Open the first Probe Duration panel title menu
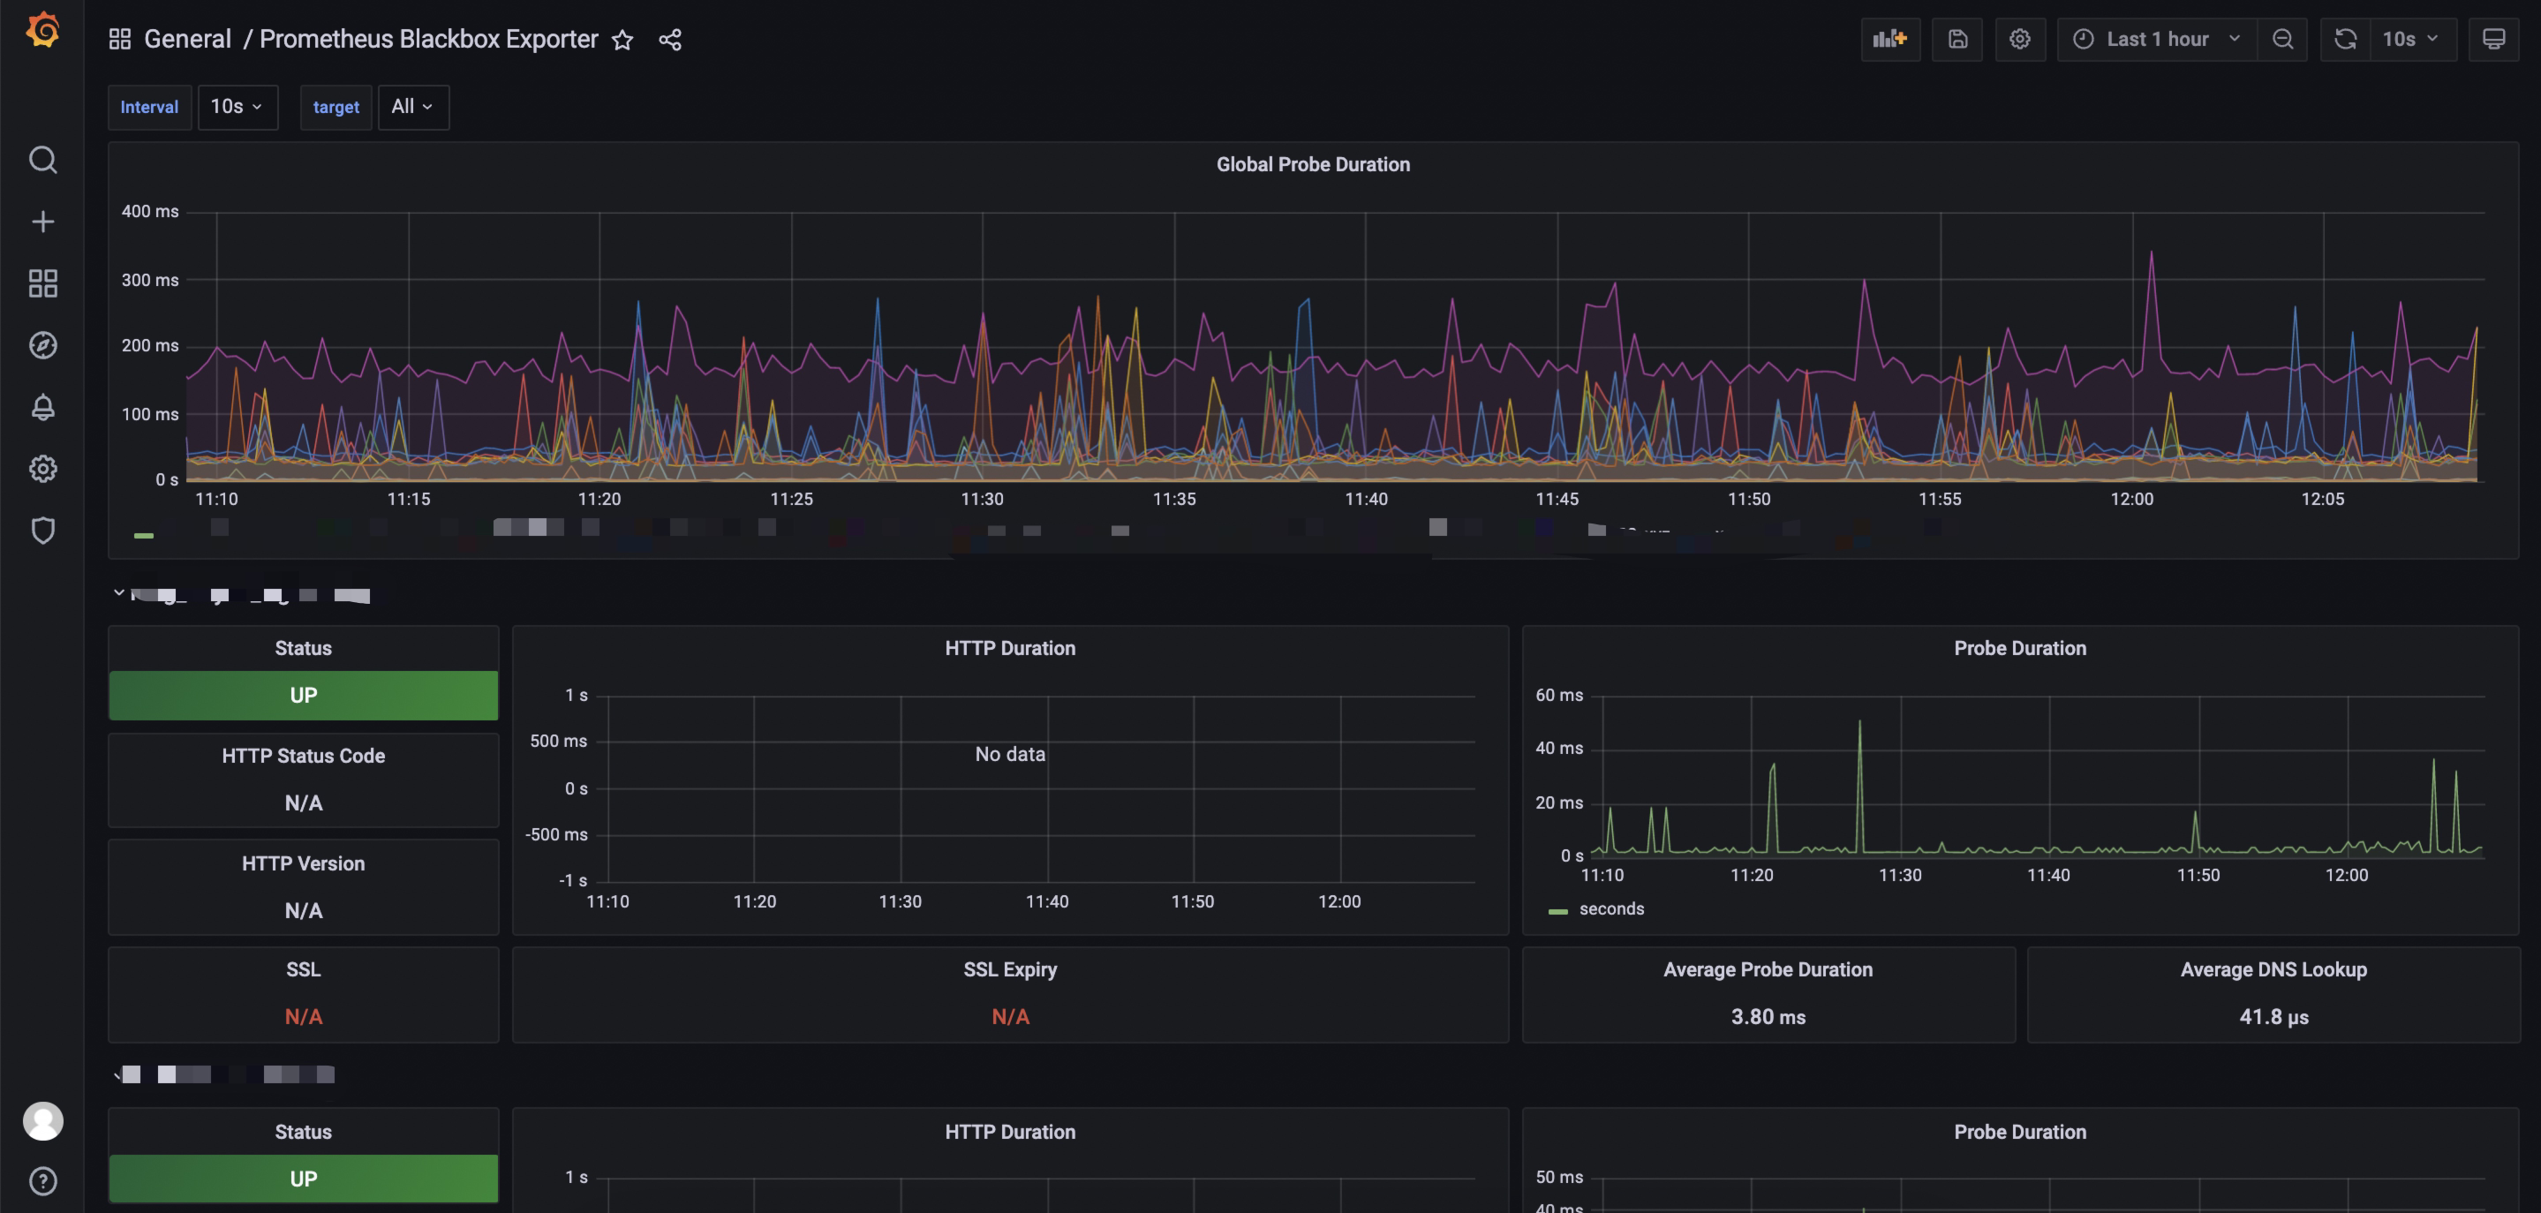The image size is (2541, 1213). [x=2019, y=648]
